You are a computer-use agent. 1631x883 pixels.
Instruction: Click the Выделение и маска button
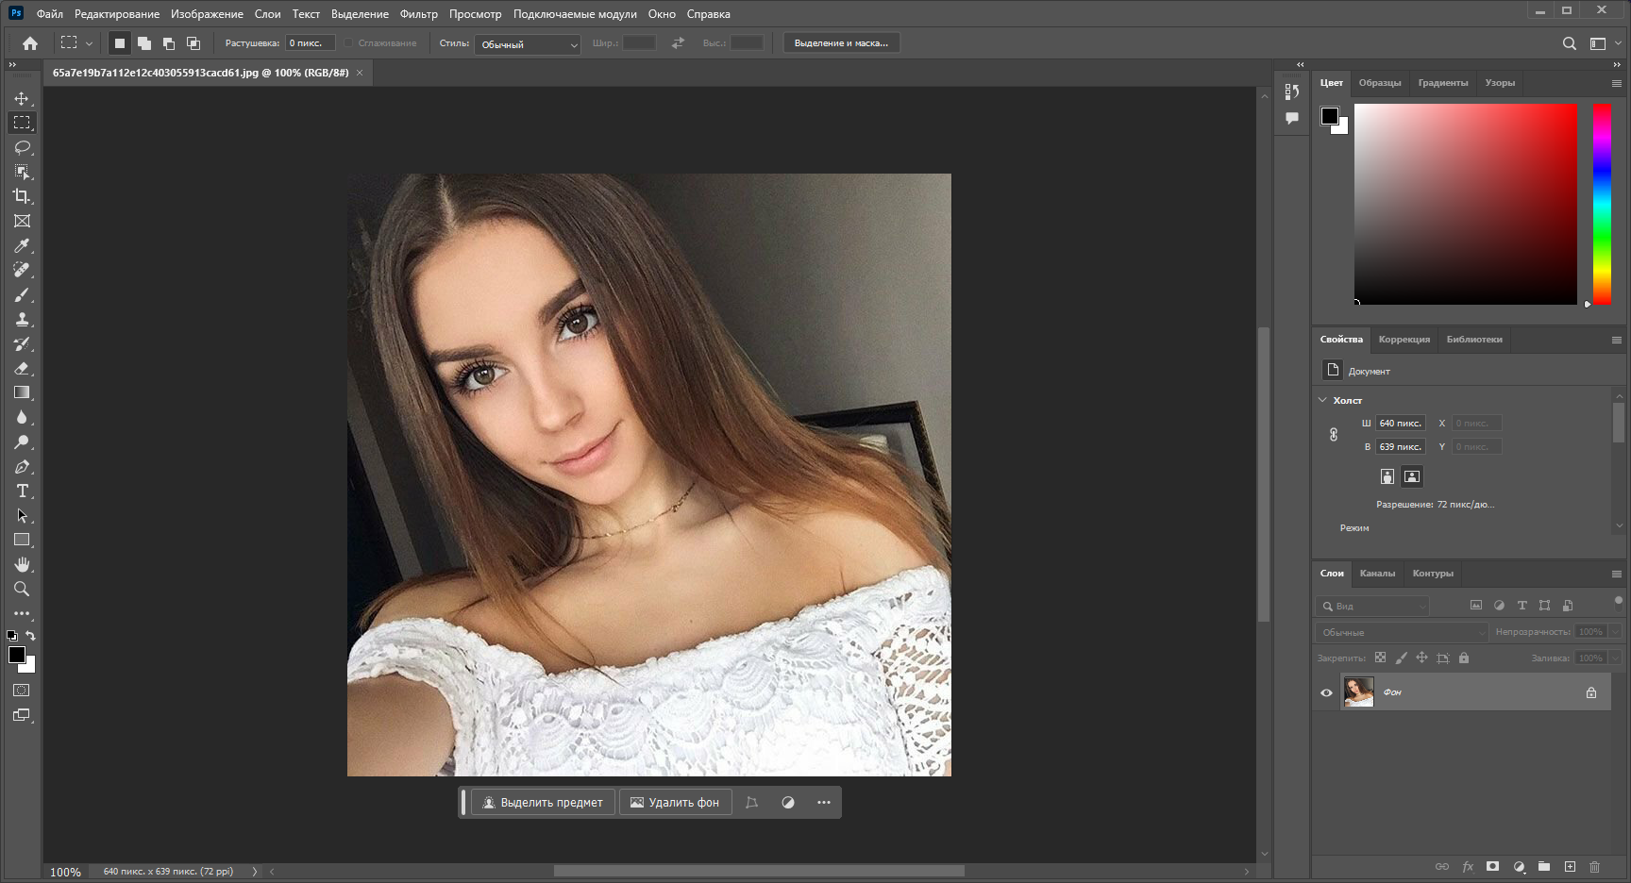[x=841, y=43]
